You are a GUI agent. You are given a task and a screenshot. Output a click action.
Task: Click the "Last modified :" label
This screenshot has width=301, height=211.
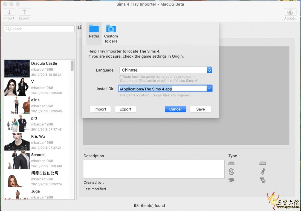point(96,189)
